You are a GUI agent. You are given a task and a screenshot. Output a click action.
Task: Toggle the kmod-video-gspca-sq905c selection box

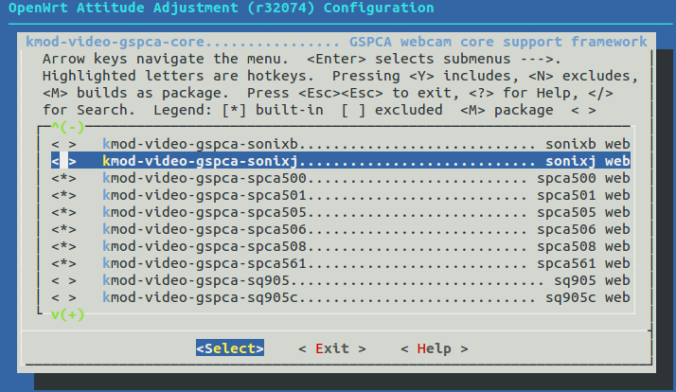pyautogui.click(x=63, y=297)
